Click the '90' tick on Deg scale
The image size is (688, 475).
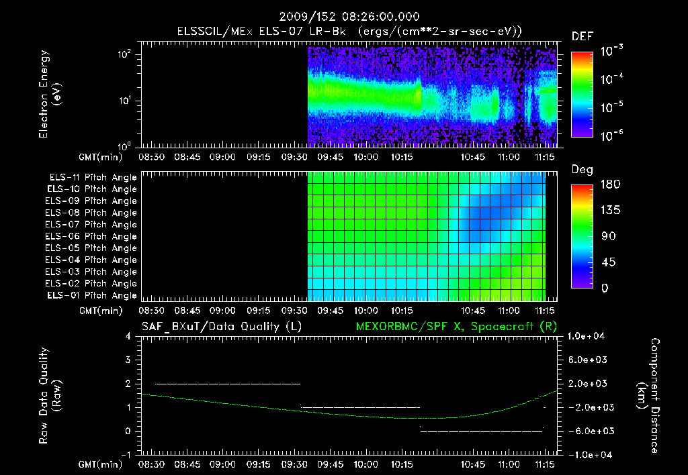[609, 237]
